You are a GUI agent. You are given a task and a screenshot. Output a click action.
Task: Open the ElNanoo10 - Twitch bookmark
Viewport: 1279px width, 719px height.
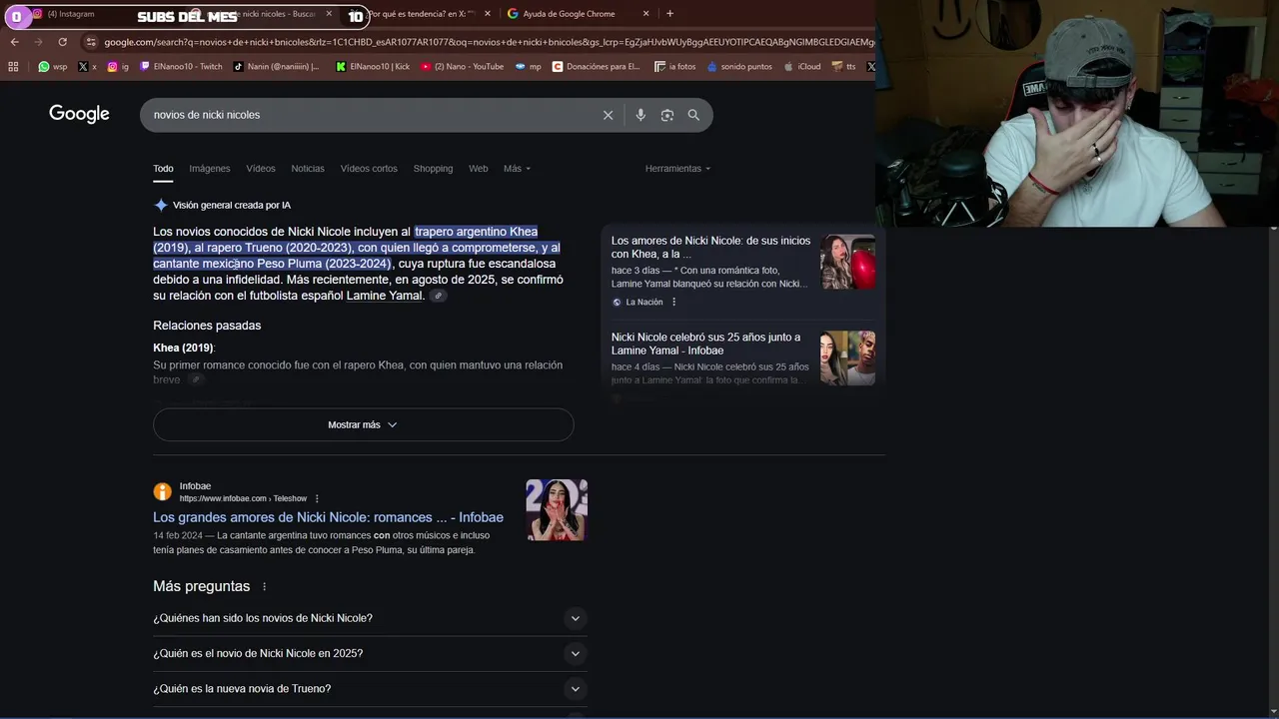tap(181, 67)
